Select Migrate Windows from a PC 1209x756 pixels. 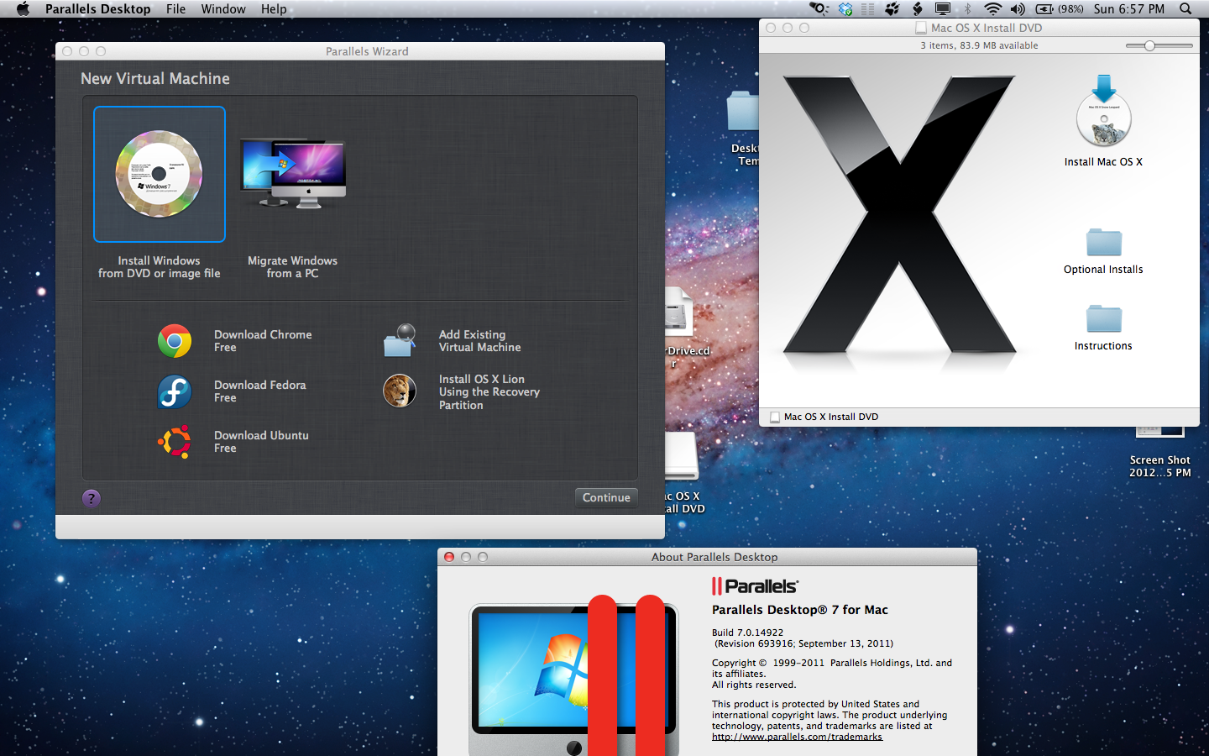pyautogui.click(x=292, y=174)
